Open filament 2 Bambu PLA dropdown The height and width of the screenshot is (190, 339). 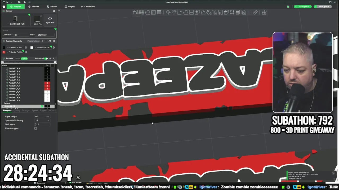[x=43, y=47]
